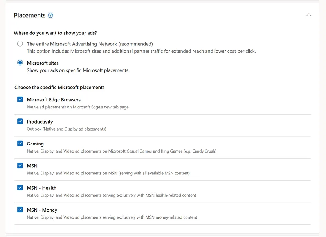This screenshot has height=237, width=326.
Task: Click the Placements help question mark icon
Action: pos(50,16)
